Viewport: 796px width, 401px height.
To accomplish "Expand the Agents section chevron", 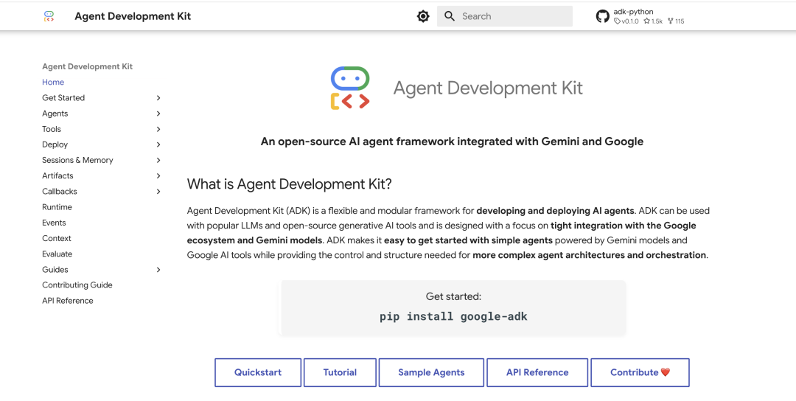I will 158,114.
